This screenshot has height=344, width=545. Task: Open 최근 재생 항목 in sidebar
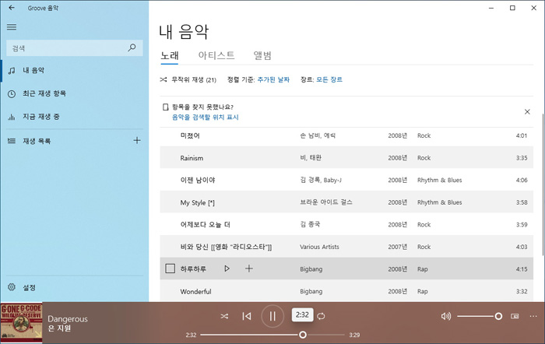click(75, 93)
